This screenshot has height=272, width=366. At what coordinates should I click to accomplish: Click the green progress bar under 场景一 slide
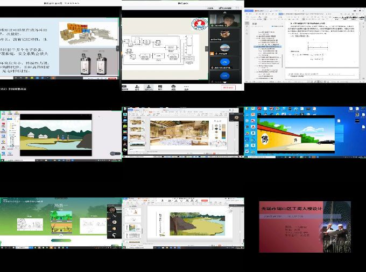[60, 241]
